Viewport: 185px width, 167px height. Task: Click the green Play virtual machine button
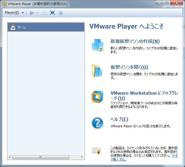click(x=32, y=13)
